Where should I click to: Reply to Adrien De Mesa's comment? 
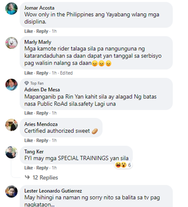coord(42,113)
